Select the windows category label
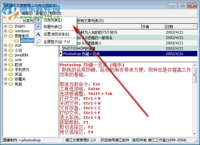 point(22,31)
